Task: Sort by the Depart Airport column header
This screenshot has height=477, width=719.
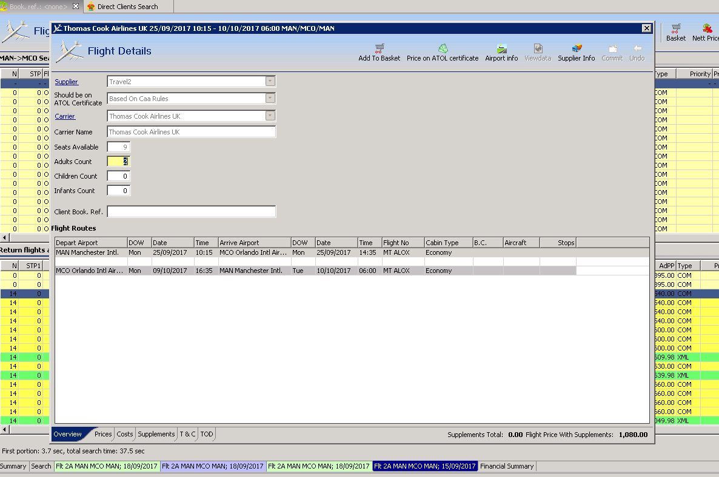Action: [x=91, y=243]
